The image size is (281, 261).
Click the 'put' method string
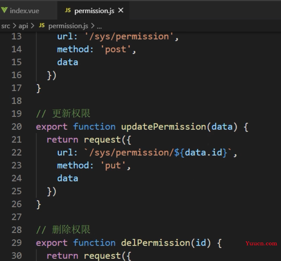pos(113,166)
